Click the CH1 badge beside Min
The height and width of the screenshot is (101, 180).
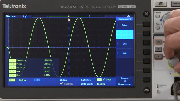[12, 75]
